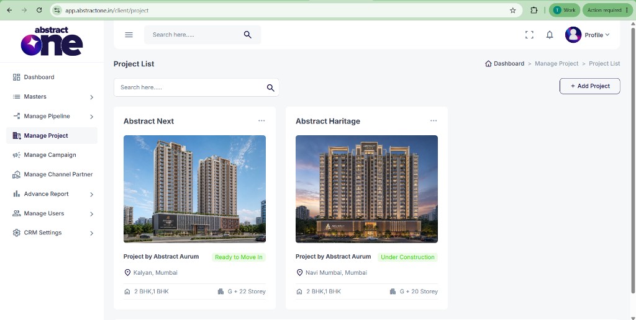Enter fullscreen mode using the expand icon
636x320 pixels.
(x=529, y=35)
